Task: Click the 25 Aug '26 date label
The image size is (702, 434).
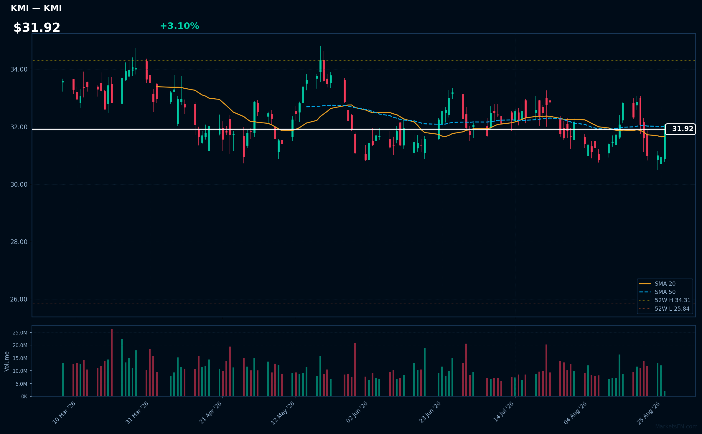Action: (x=648, y=413)
